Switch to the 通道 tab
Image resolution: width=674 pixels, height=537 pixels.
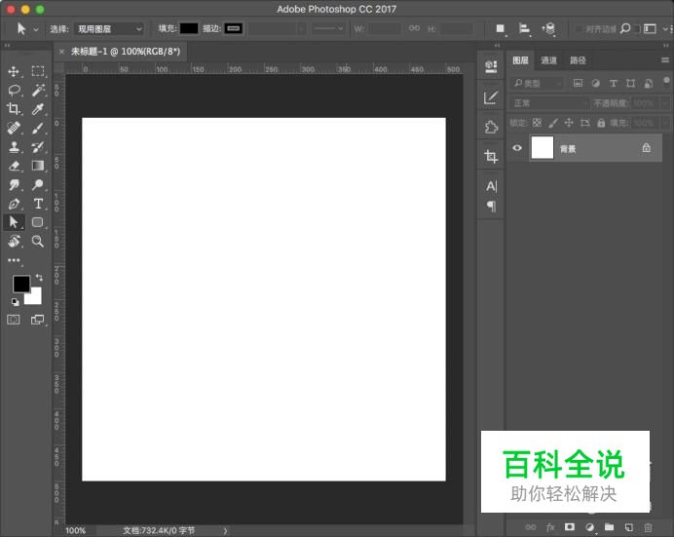549,60
